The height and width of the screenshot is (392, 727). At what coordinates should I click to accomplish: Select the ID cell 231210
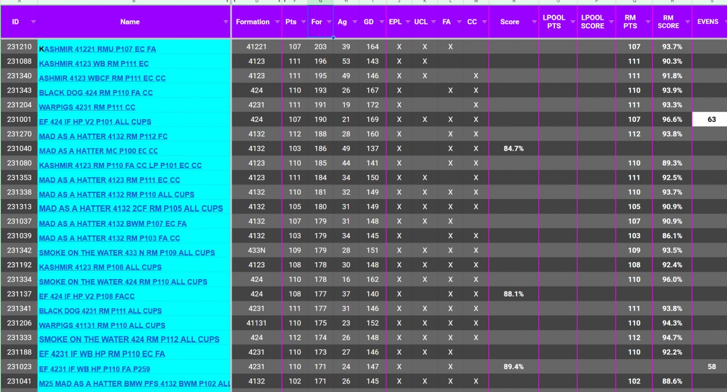pos(19,47)
